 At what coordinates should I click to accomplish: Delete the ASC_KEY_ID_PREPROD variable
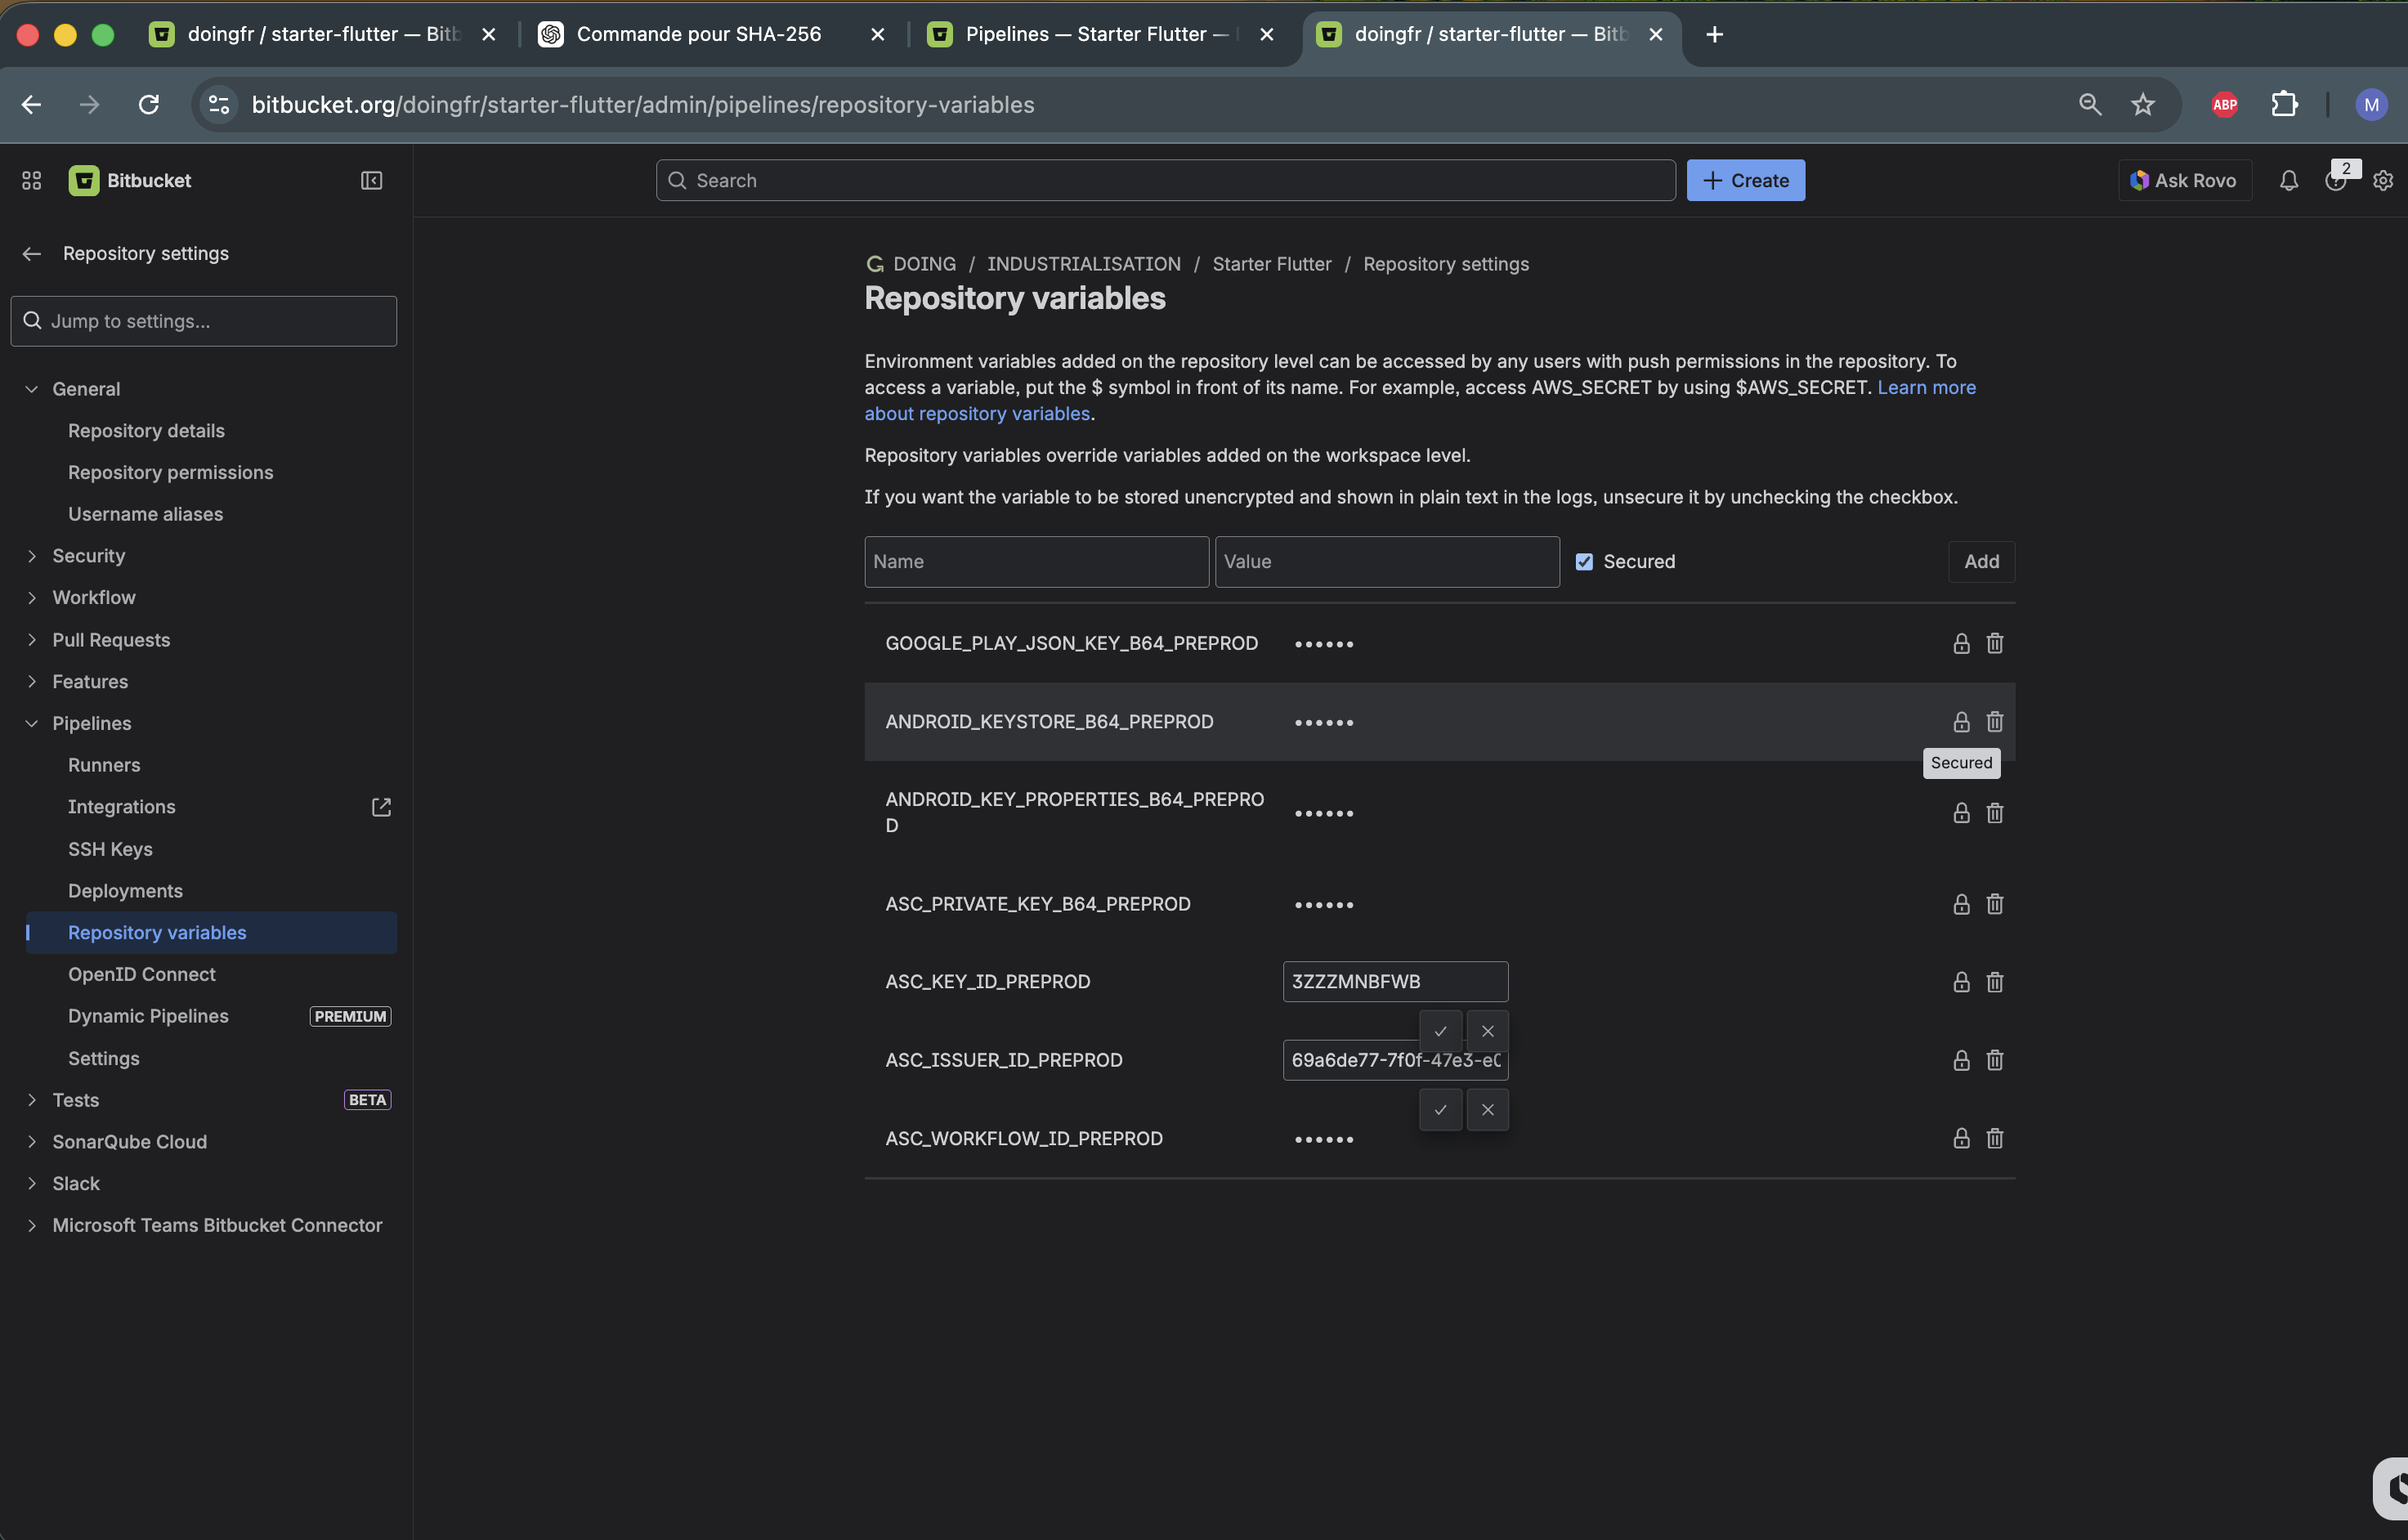[x=1995, y=982]
